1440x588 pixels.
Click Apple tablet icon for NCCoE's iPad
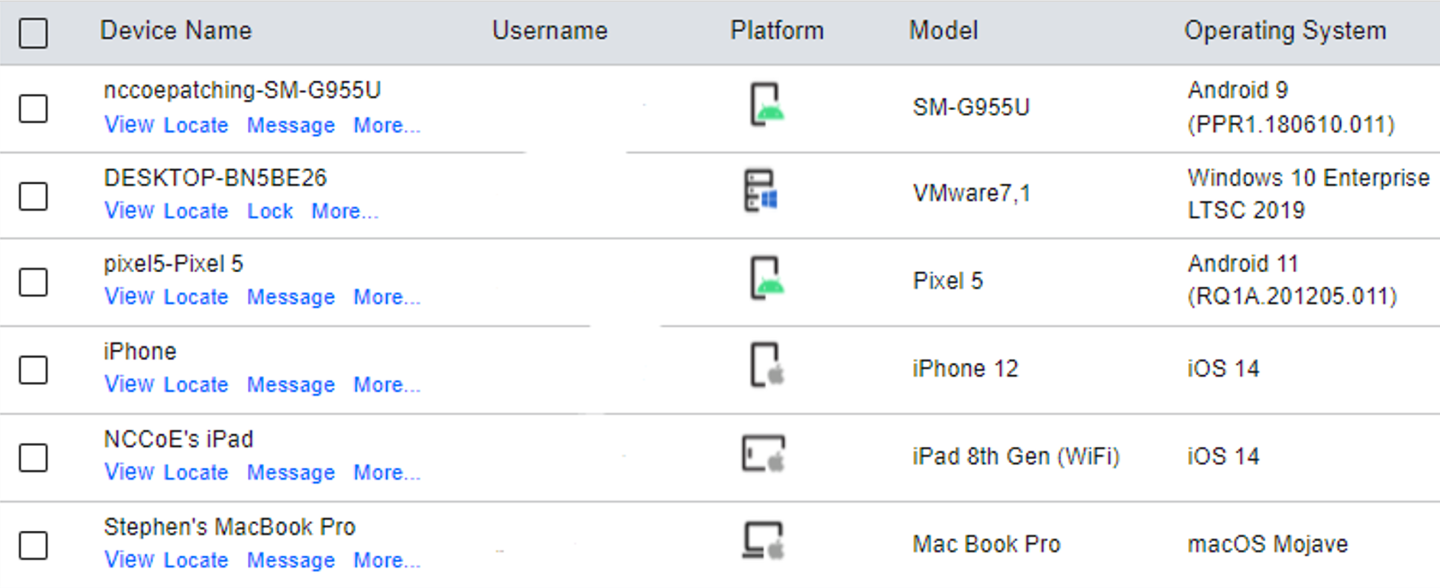tap(763, 454)
